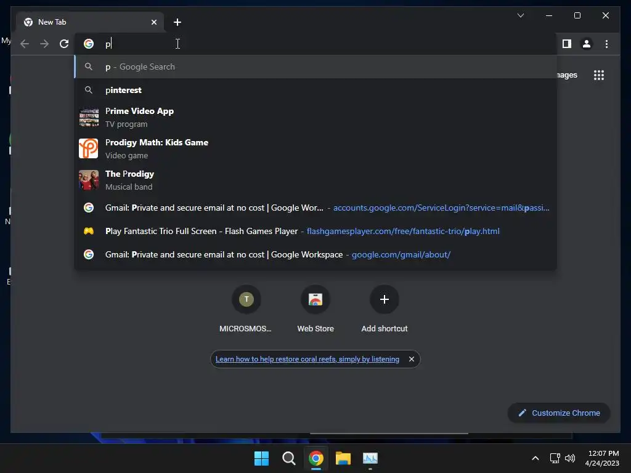Screen dimensions: 631x473
Task: Select the "p - Google Search" suggestion
Action: (315, 67)
